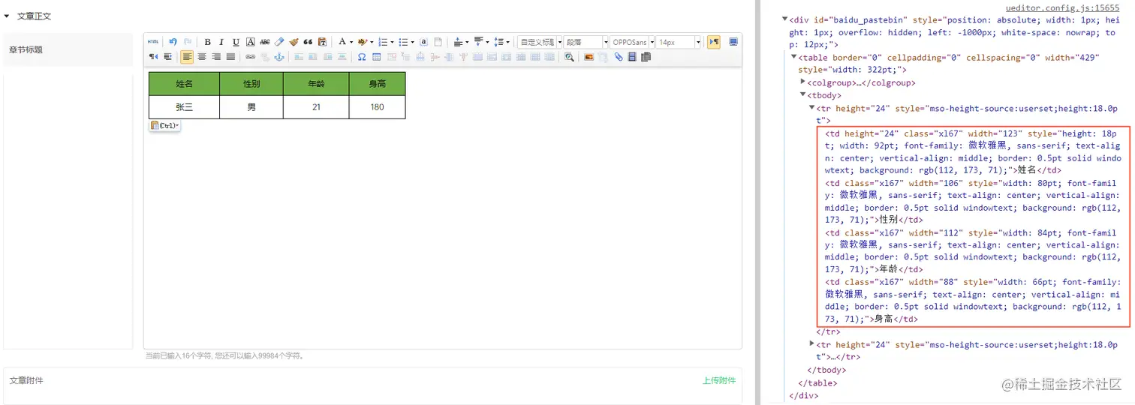Apply the text highlight color
This screenshot has height=405, width=1135.
pyautogui.click(x=362, y=42)
